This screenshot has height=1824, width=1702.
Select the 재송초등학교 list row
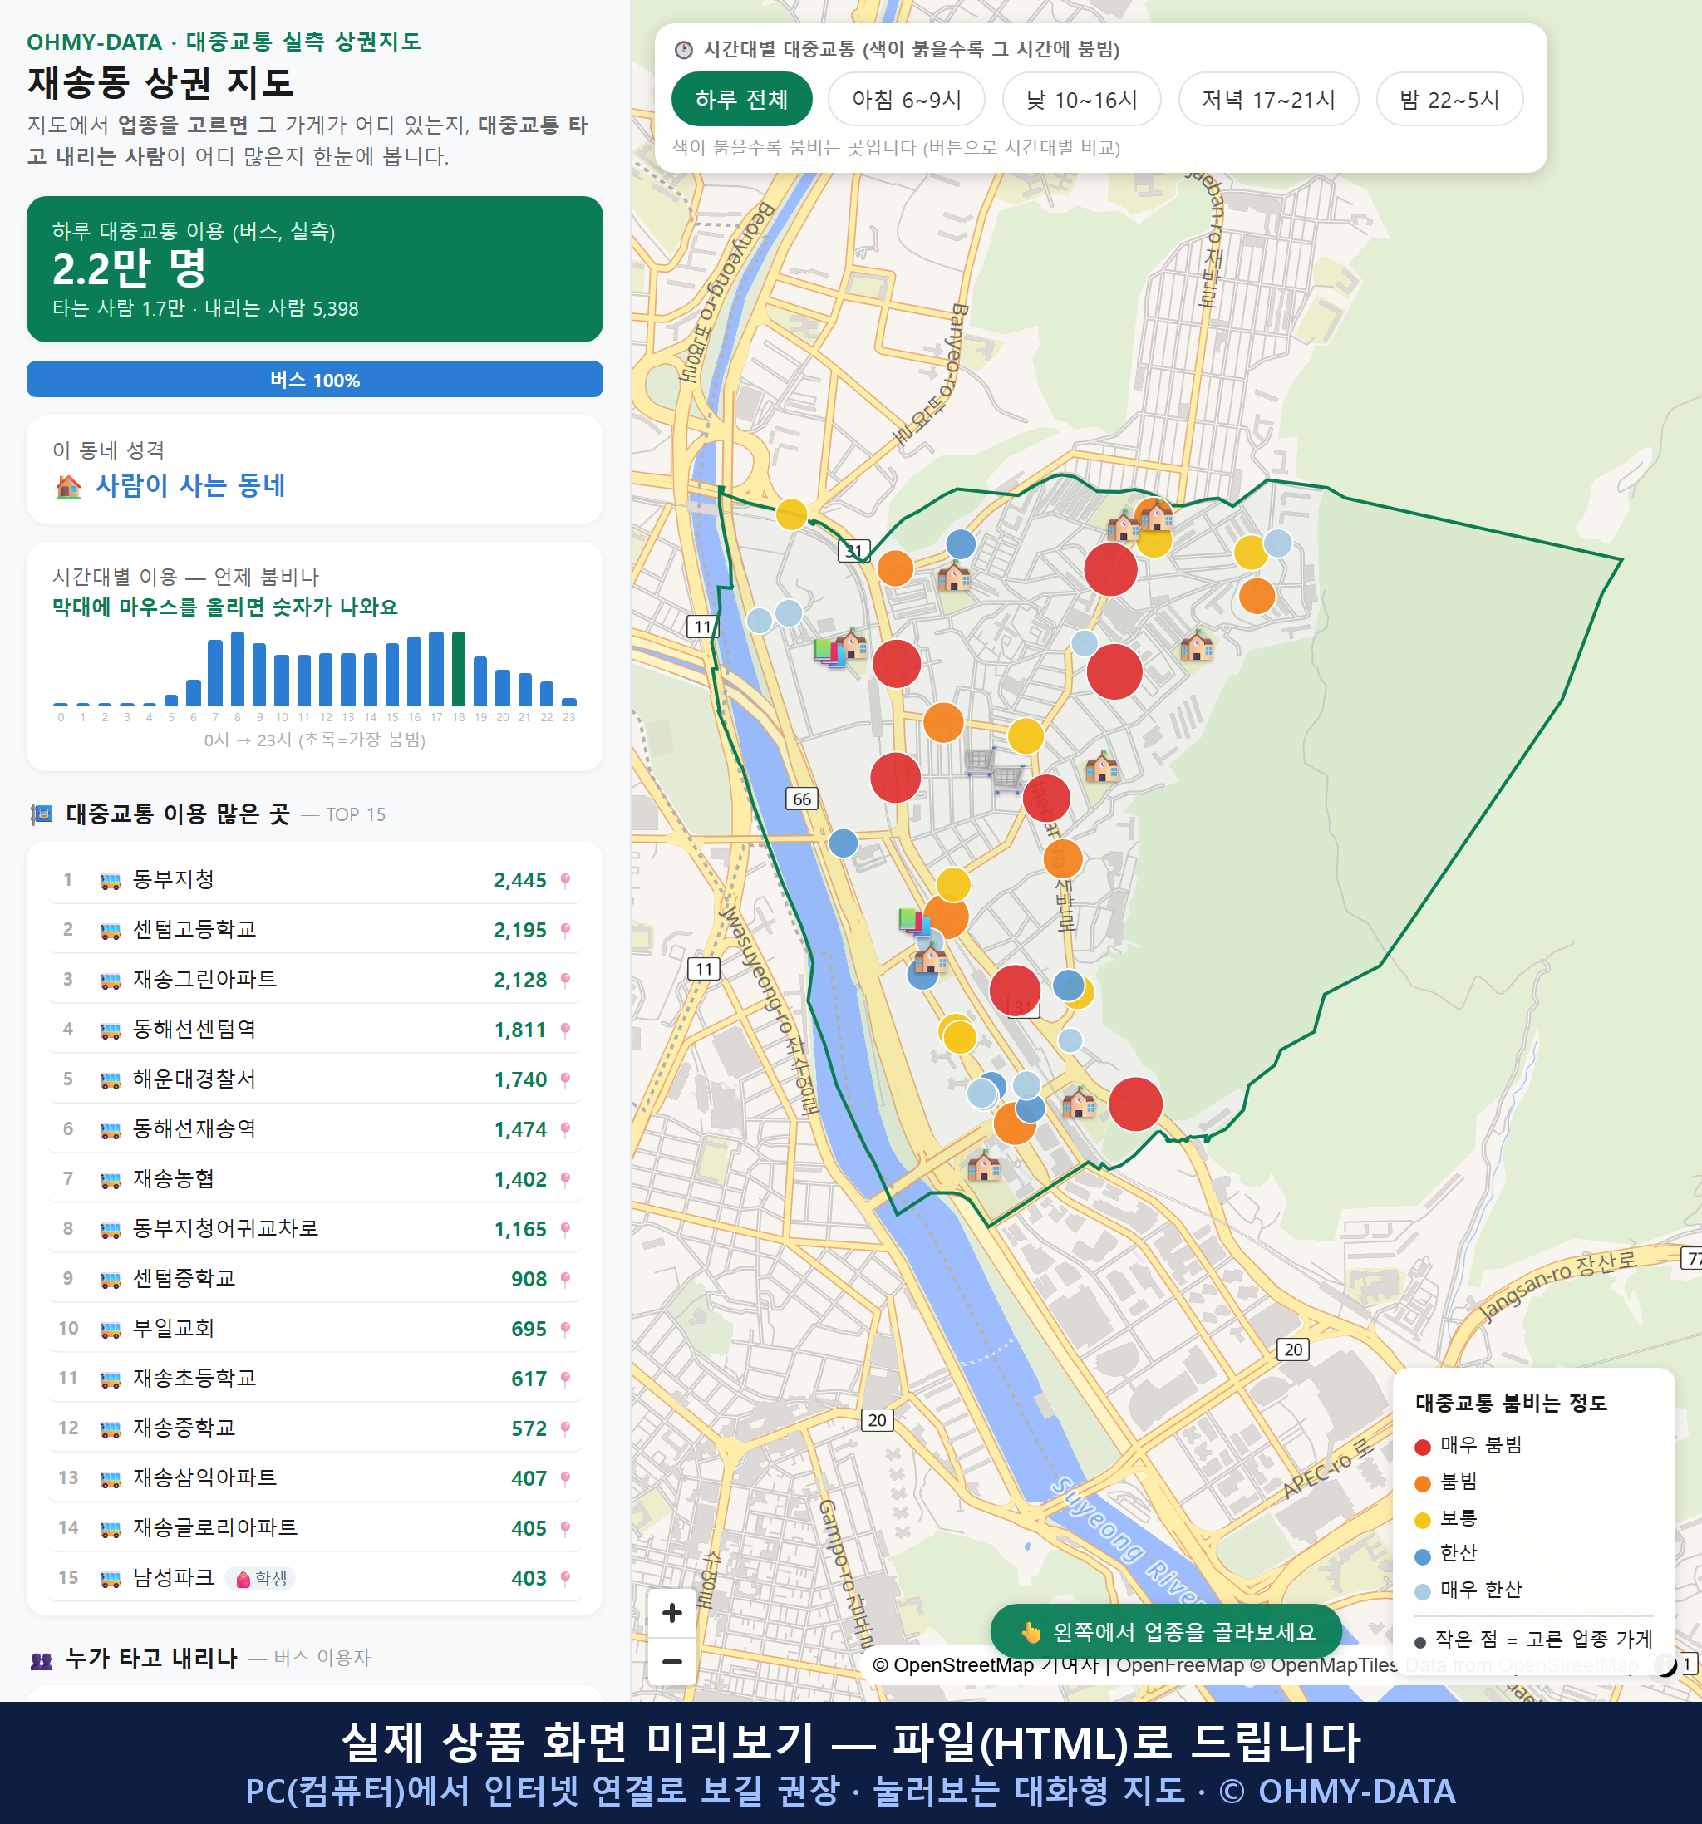pos(315,1378)
